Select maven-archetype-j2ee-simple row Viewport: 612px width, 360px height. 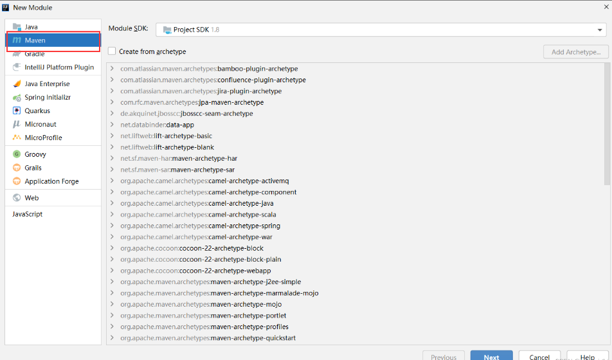tap(355, 282)
